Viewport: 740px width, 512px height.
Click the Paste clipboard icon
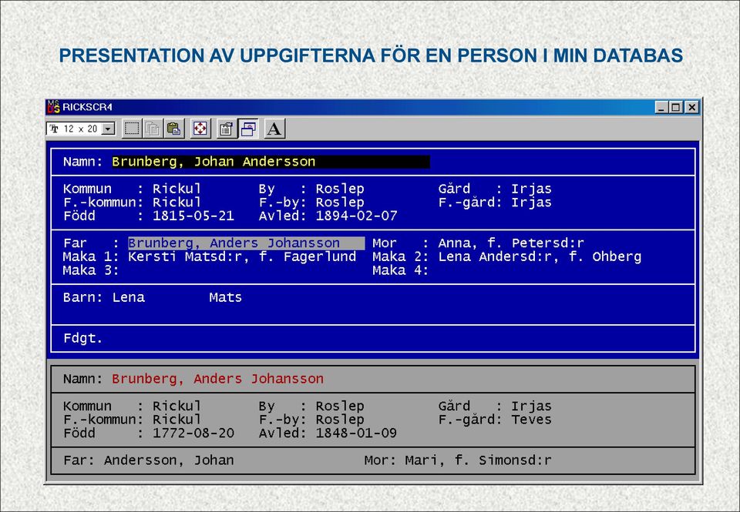pyautogui.click(x=173, y=129)
